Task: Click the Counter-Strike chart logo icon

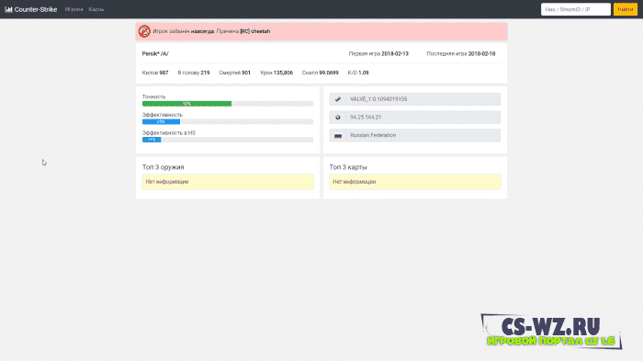Action: click(x=8, y=9)
